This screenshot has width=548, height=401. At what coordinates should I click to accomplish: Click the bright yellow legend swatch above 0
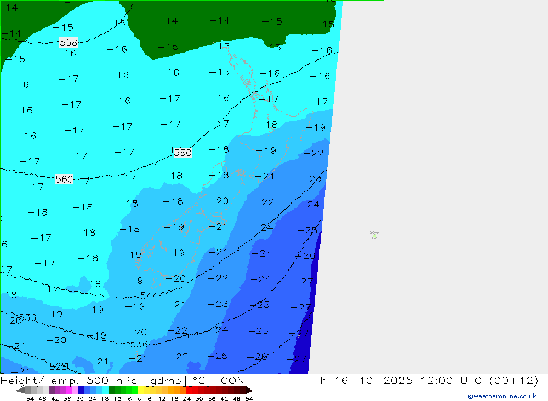(141, 391)
